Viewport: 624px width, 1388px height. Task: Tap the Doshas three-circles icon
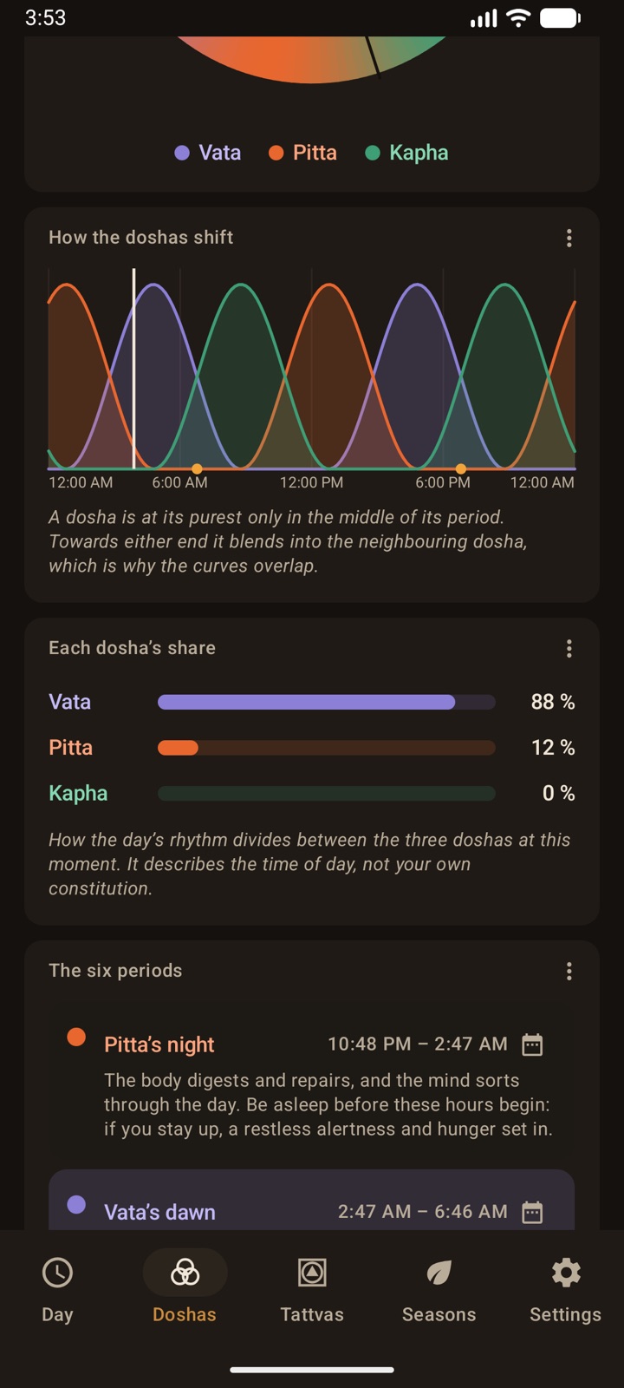coord(185,1273)
